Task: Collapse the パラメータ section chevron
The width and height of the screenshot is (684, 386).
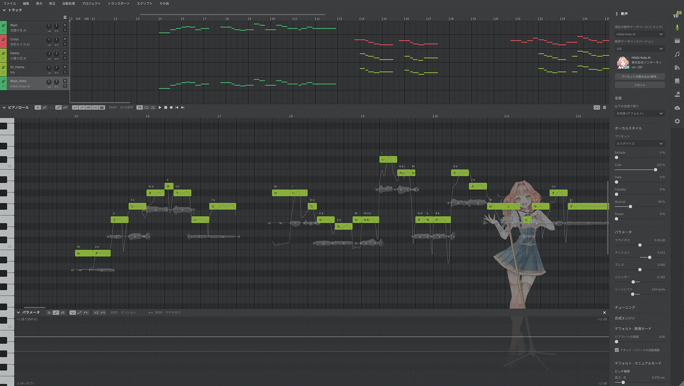Action: 19,312
